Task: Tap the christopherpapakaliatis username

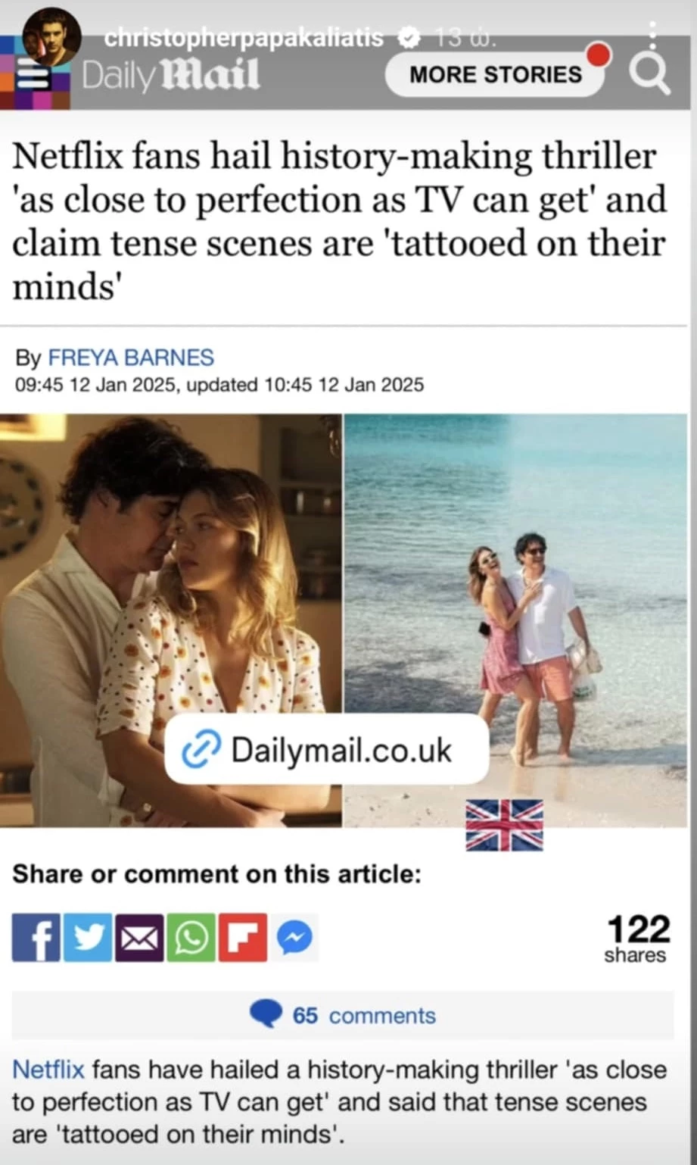Action: (x=244, y=36)
